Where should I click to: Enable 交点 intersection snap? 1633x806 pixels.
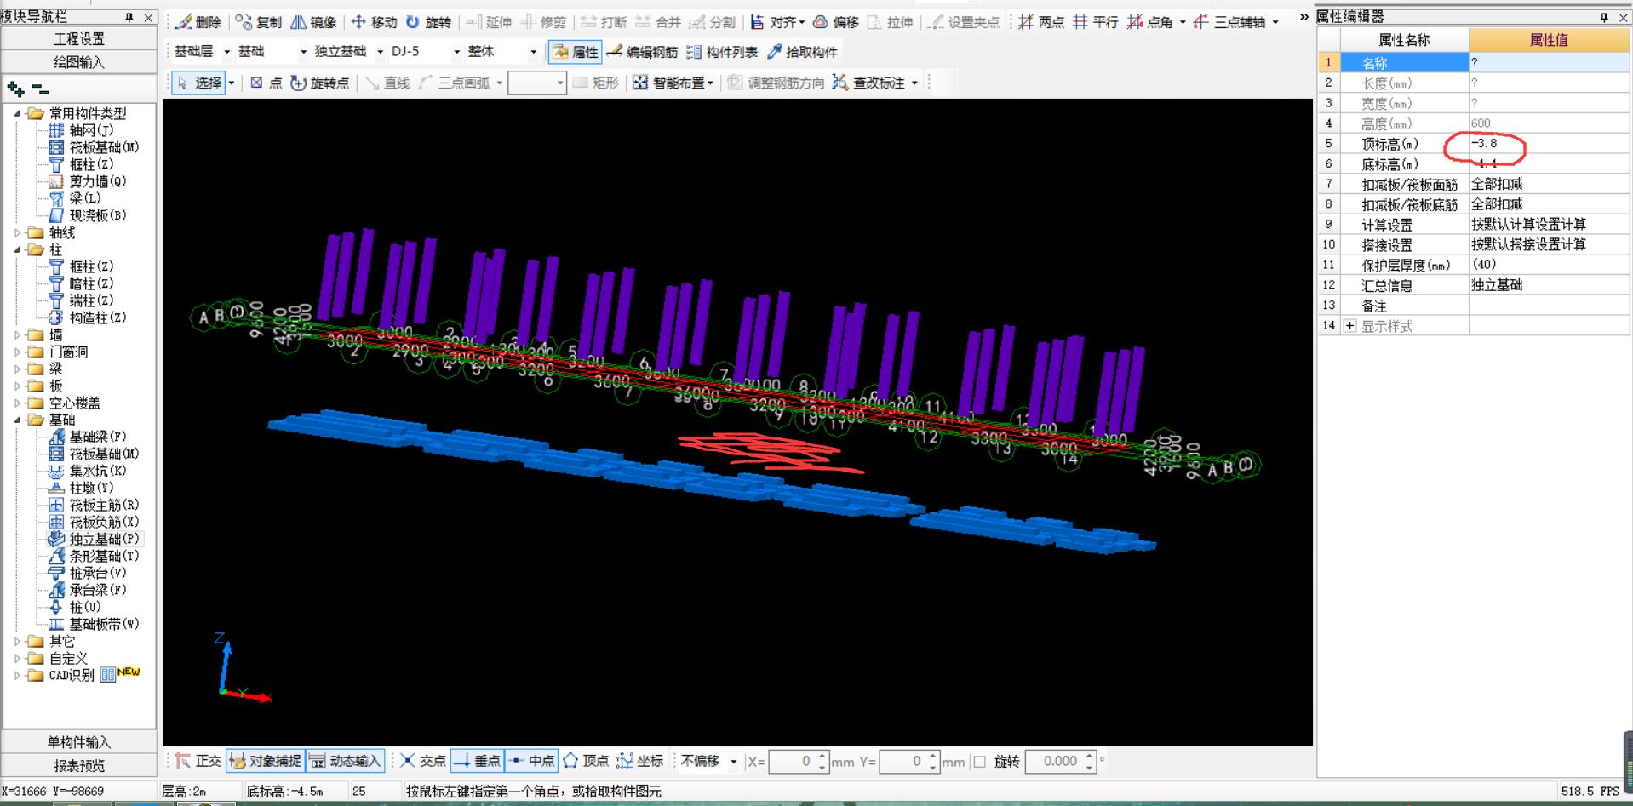point(422,761)
